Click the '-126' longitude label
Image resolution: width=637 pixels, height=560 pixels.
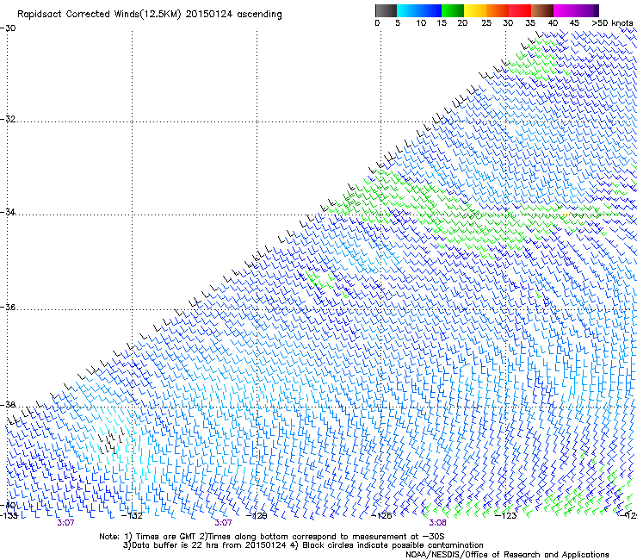pos(381,516)
